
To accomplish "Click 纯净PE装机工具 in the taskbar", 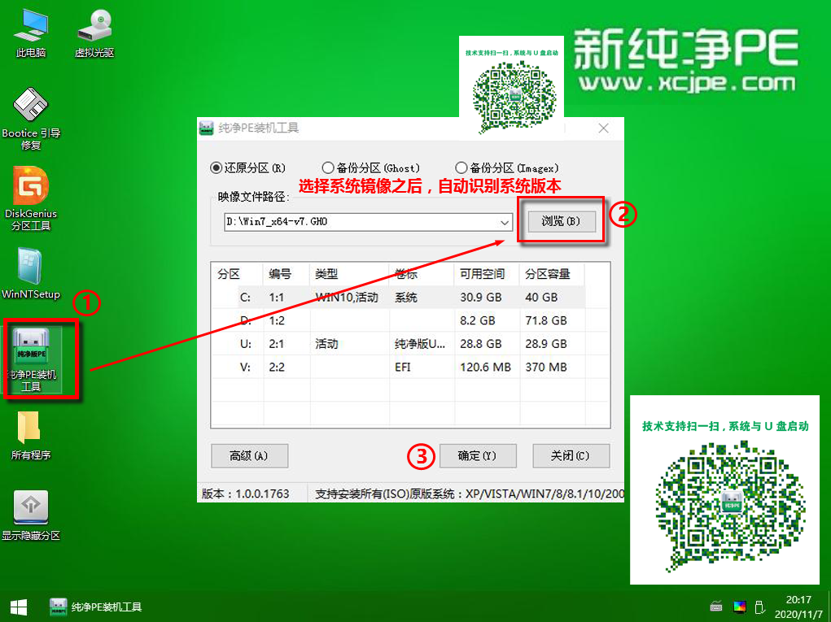I will [x=96, y=607].
